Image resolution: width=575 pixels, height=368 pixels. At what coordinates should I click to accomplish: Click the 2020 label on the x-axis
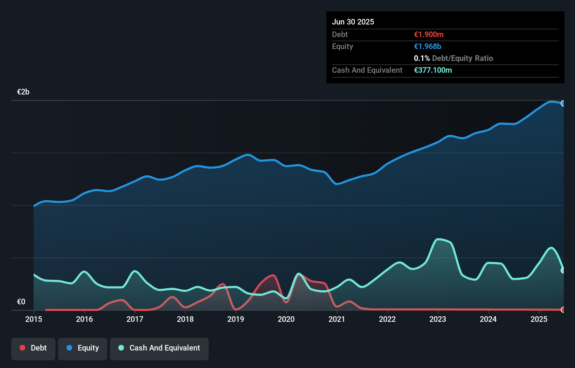[x=286, y=319]
